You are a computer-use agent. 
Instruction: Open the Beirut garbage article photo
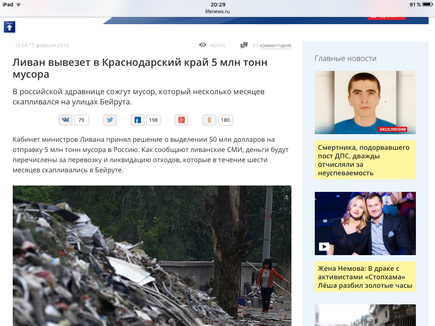pyautogui.click(x=152, y=256)
